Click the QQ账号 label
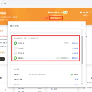92x92 pixels. click(21, 48)
